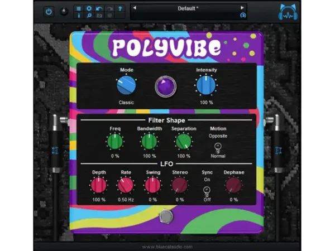Click the magnifier zoom icon
The height and width of the screenshot is (251, 335).
click(89, 16)
